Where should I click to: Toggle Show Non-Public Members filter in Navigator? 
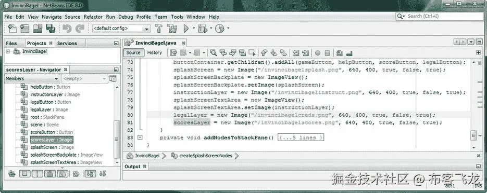point(50,174)
